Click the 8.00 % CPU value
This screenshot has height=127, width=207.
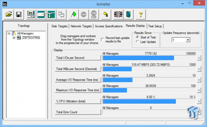pos(151,97)
